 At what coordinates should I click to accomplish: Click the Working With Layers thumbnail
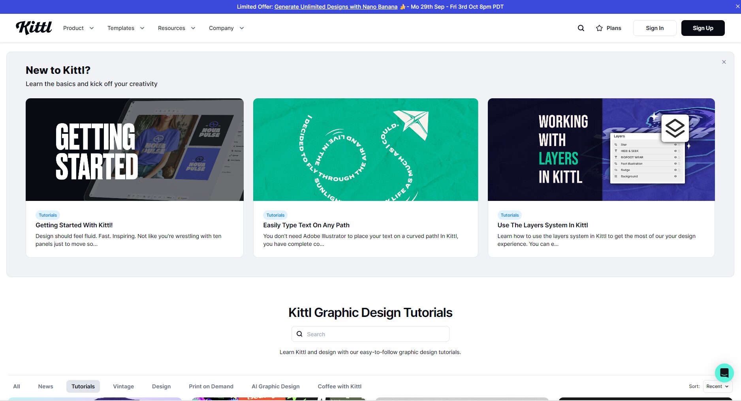(x=601, y=150)
